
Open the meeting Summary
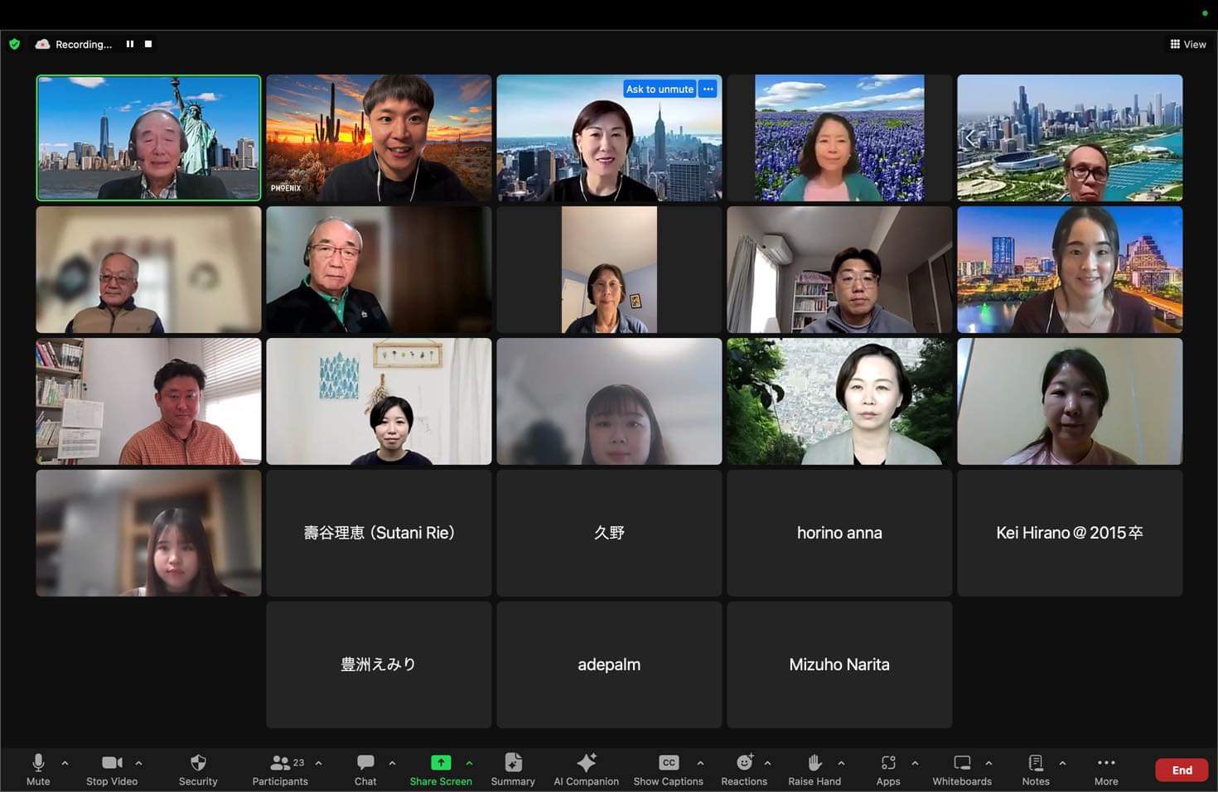513,769
